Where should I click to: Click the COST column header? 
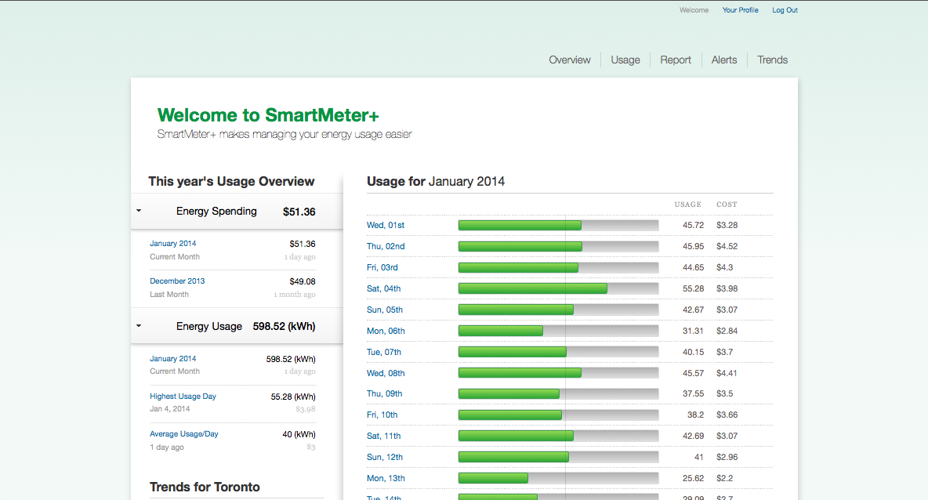(727, 204)
